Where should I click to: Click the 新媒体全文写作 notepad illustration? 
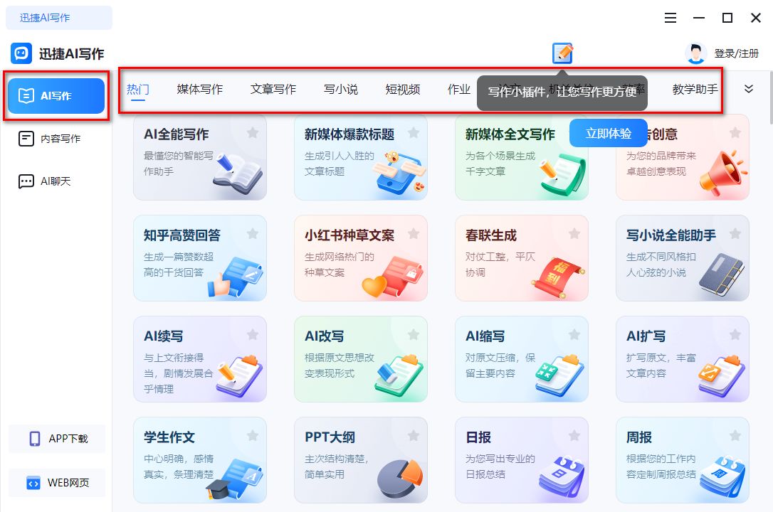point(562,174)
